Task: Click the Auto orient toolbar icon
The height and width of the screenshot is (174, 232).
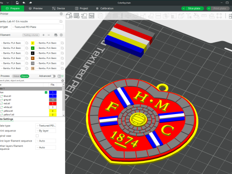Action: pos(84,16)
